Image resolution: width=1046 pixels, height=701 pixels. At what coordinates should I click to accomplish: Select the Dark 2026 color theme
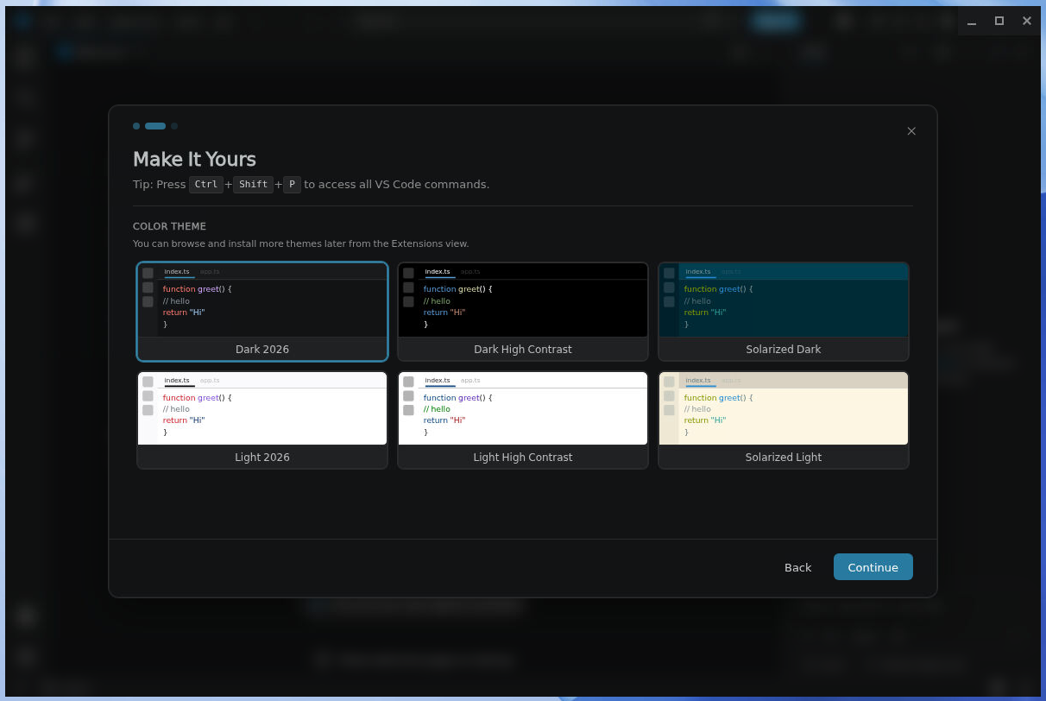pyautogui.click(x=262, y=312)
